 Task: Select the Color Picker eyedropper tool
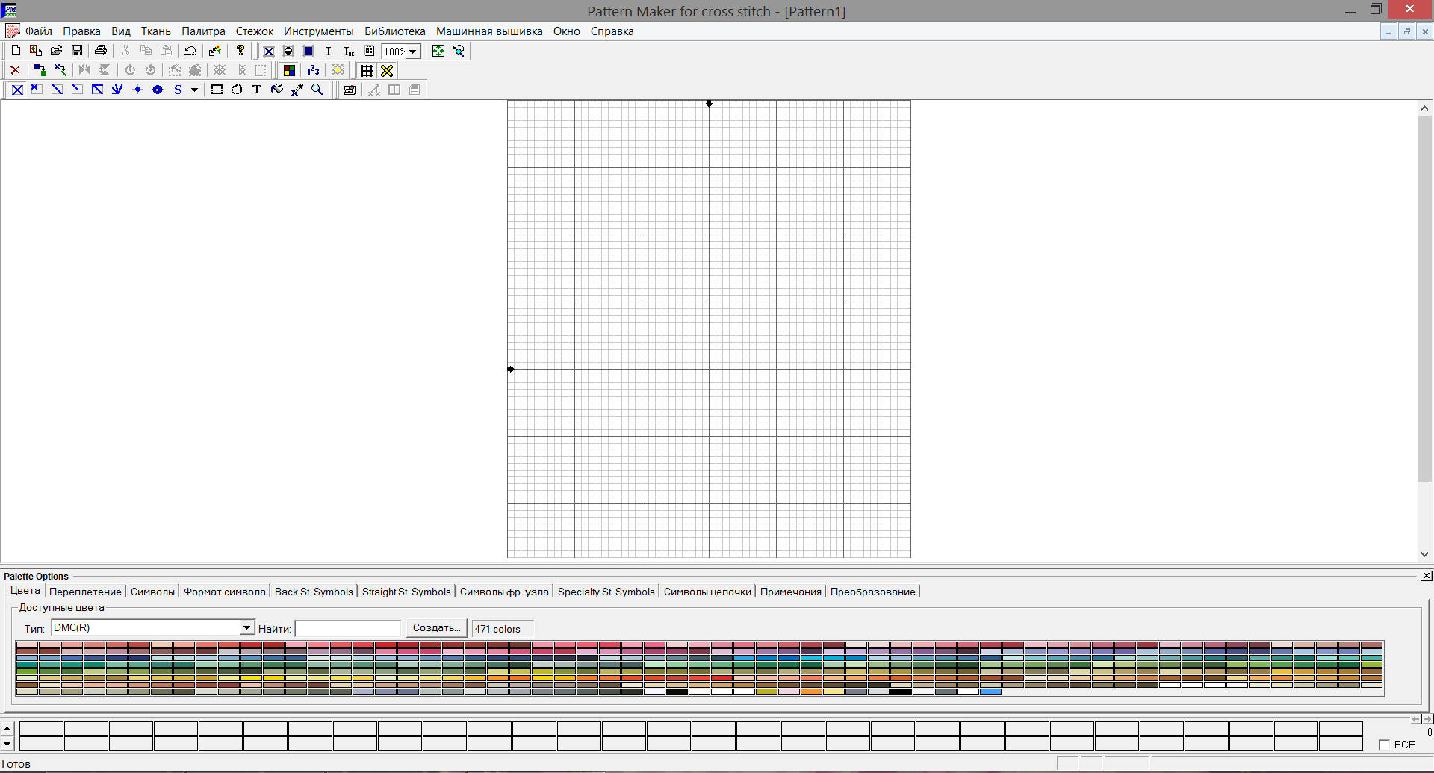297,90
